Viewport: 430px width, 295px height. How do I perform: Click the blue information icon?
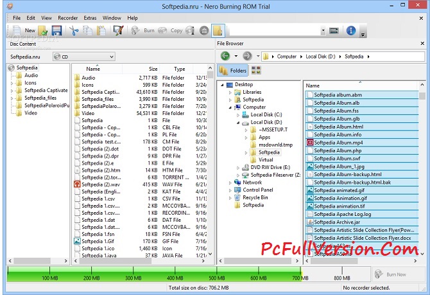tap(351, 30)
